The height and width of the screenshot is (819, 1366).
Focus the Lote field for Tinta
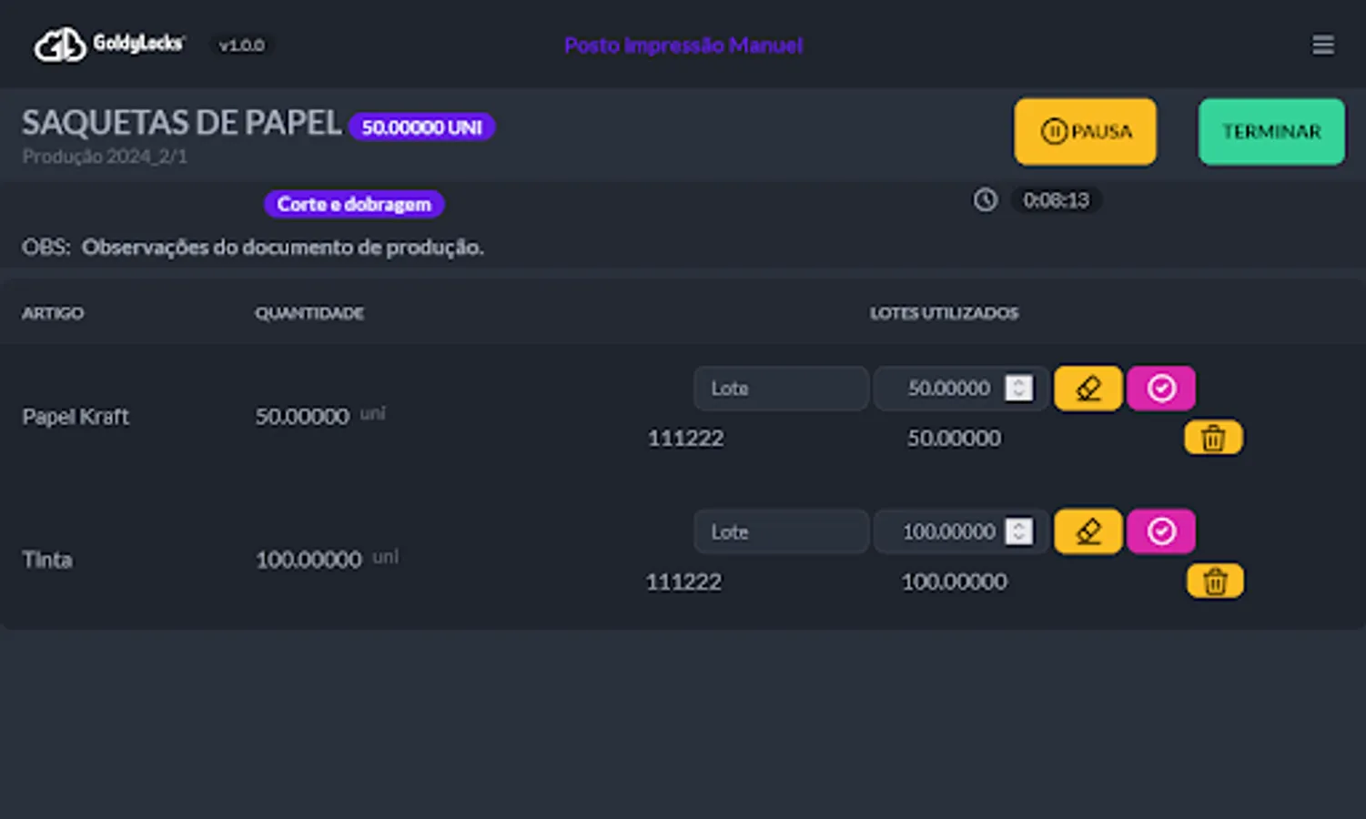pos(781,531)
